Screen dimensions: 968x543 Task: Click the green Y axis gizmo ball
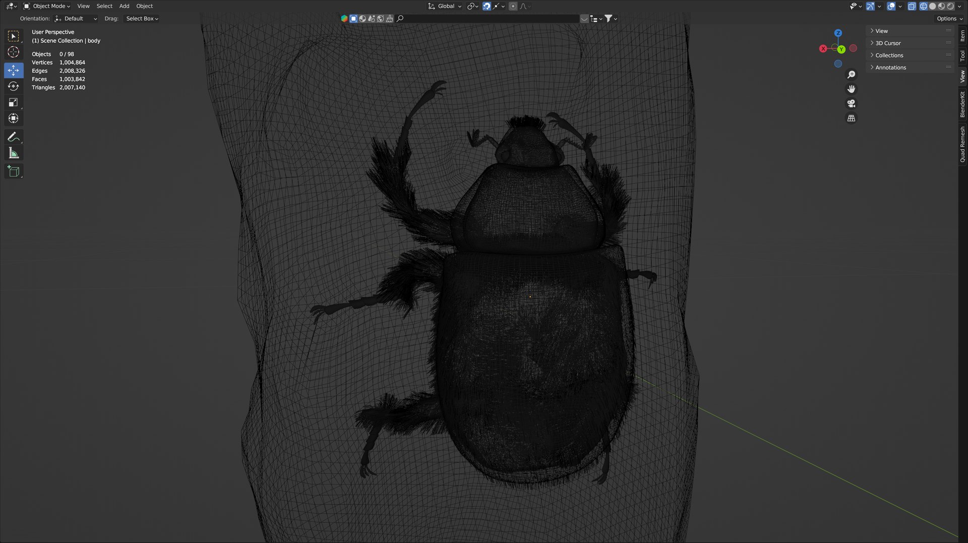(841, 49)
